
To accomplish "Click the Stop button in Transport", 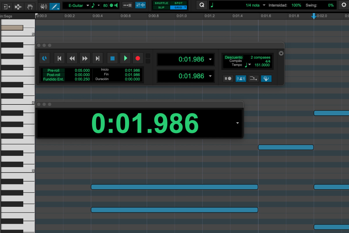I will point(113,58).
